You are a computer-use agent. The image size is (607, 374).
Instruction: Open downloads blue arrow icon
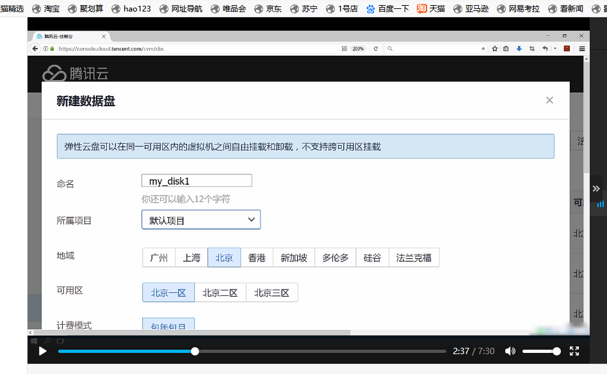[x=519, y=49]
